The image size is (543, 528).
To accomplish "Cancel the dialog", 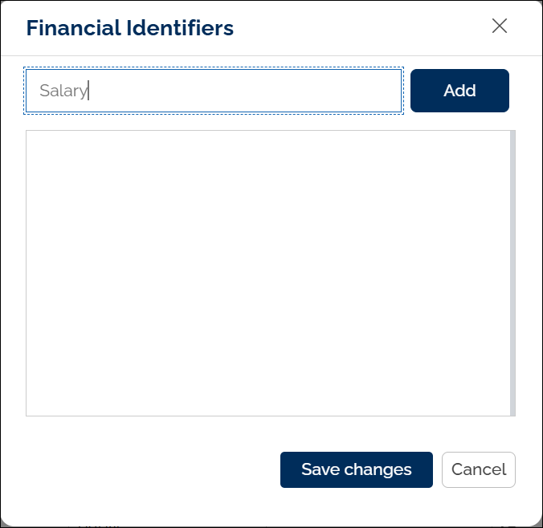I will (x=479, y=469).
